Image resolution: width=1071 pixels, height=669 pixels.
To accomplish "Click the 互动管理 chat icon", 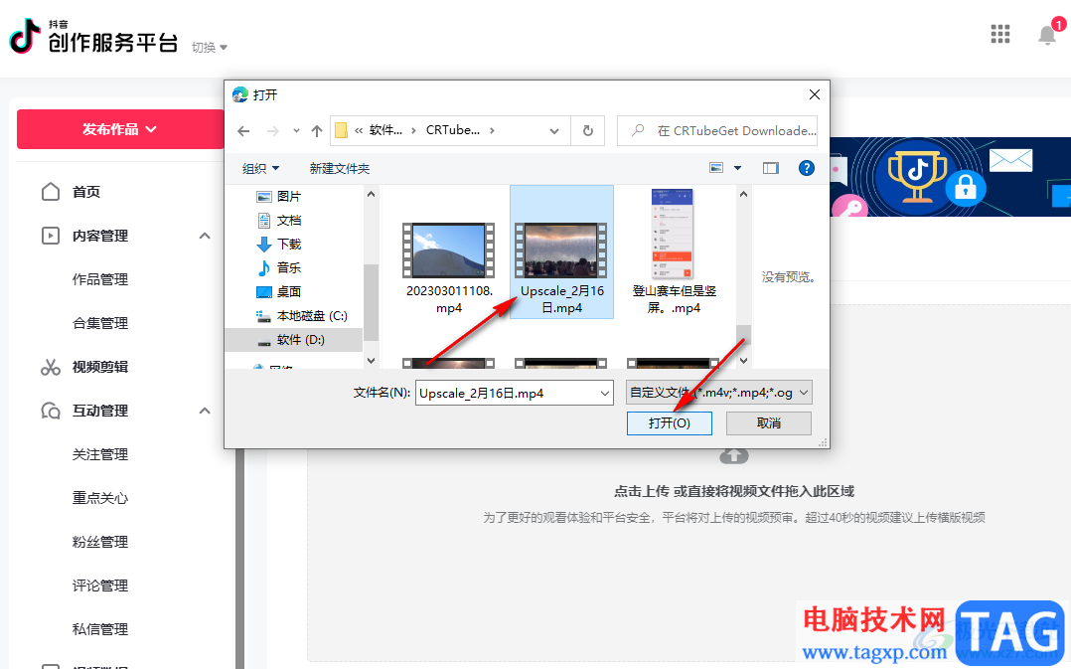I will pos(51,411).
